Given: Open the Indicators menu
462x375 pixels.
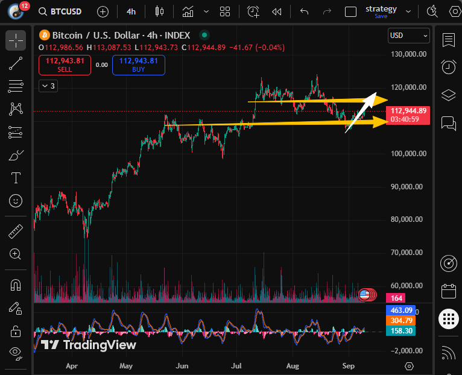Looking at the screenshot, I should (188, 11).
